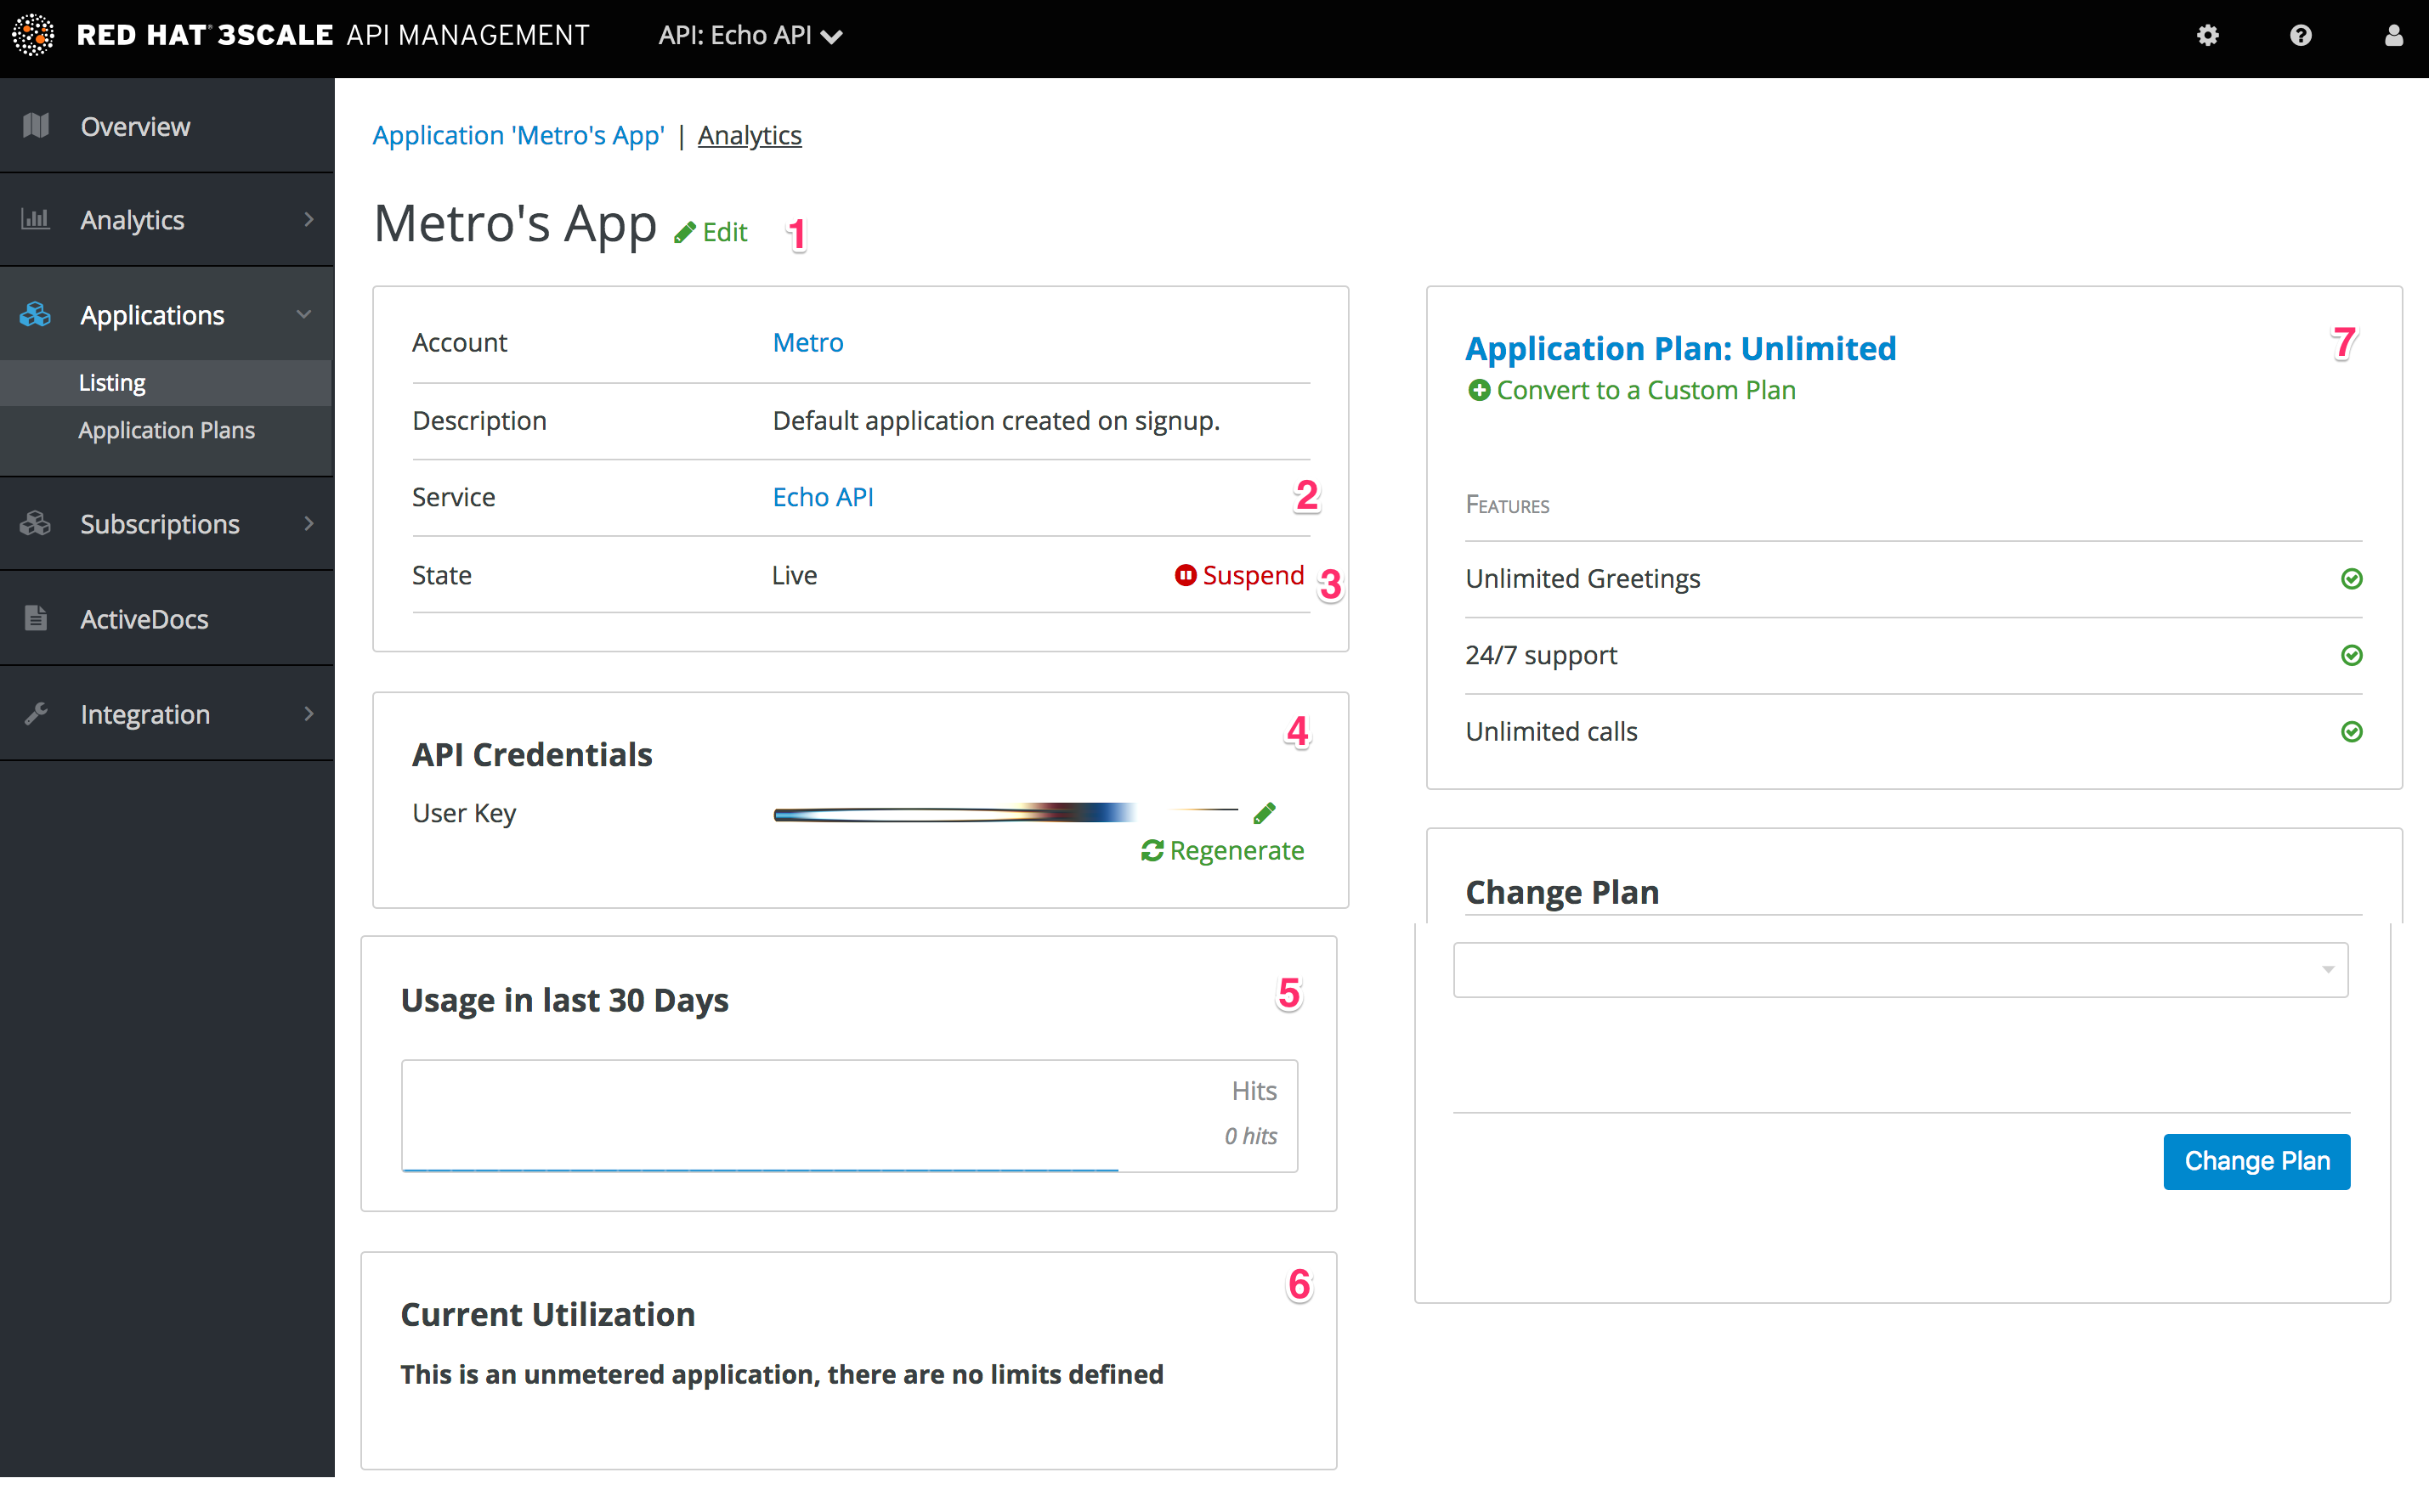The image size is (2429, 1512).
Task: Click the settings gear icon in header
Action: (x=2207, y=36)
